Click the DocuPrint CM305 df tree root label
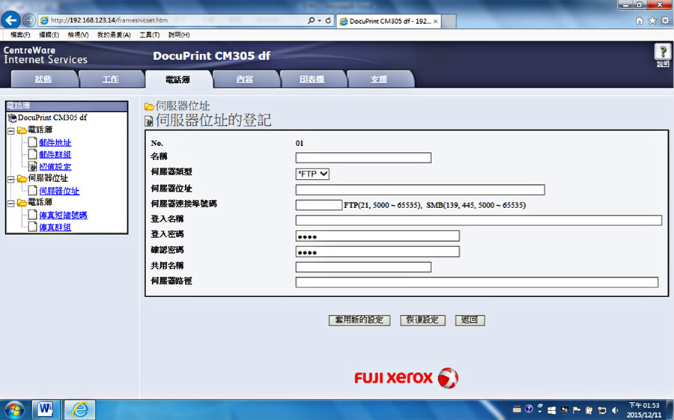 pyautogui.click(x=52, y=118)
